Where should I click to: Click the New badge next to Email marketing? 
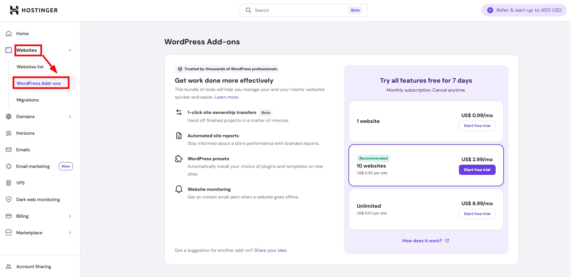66,166
